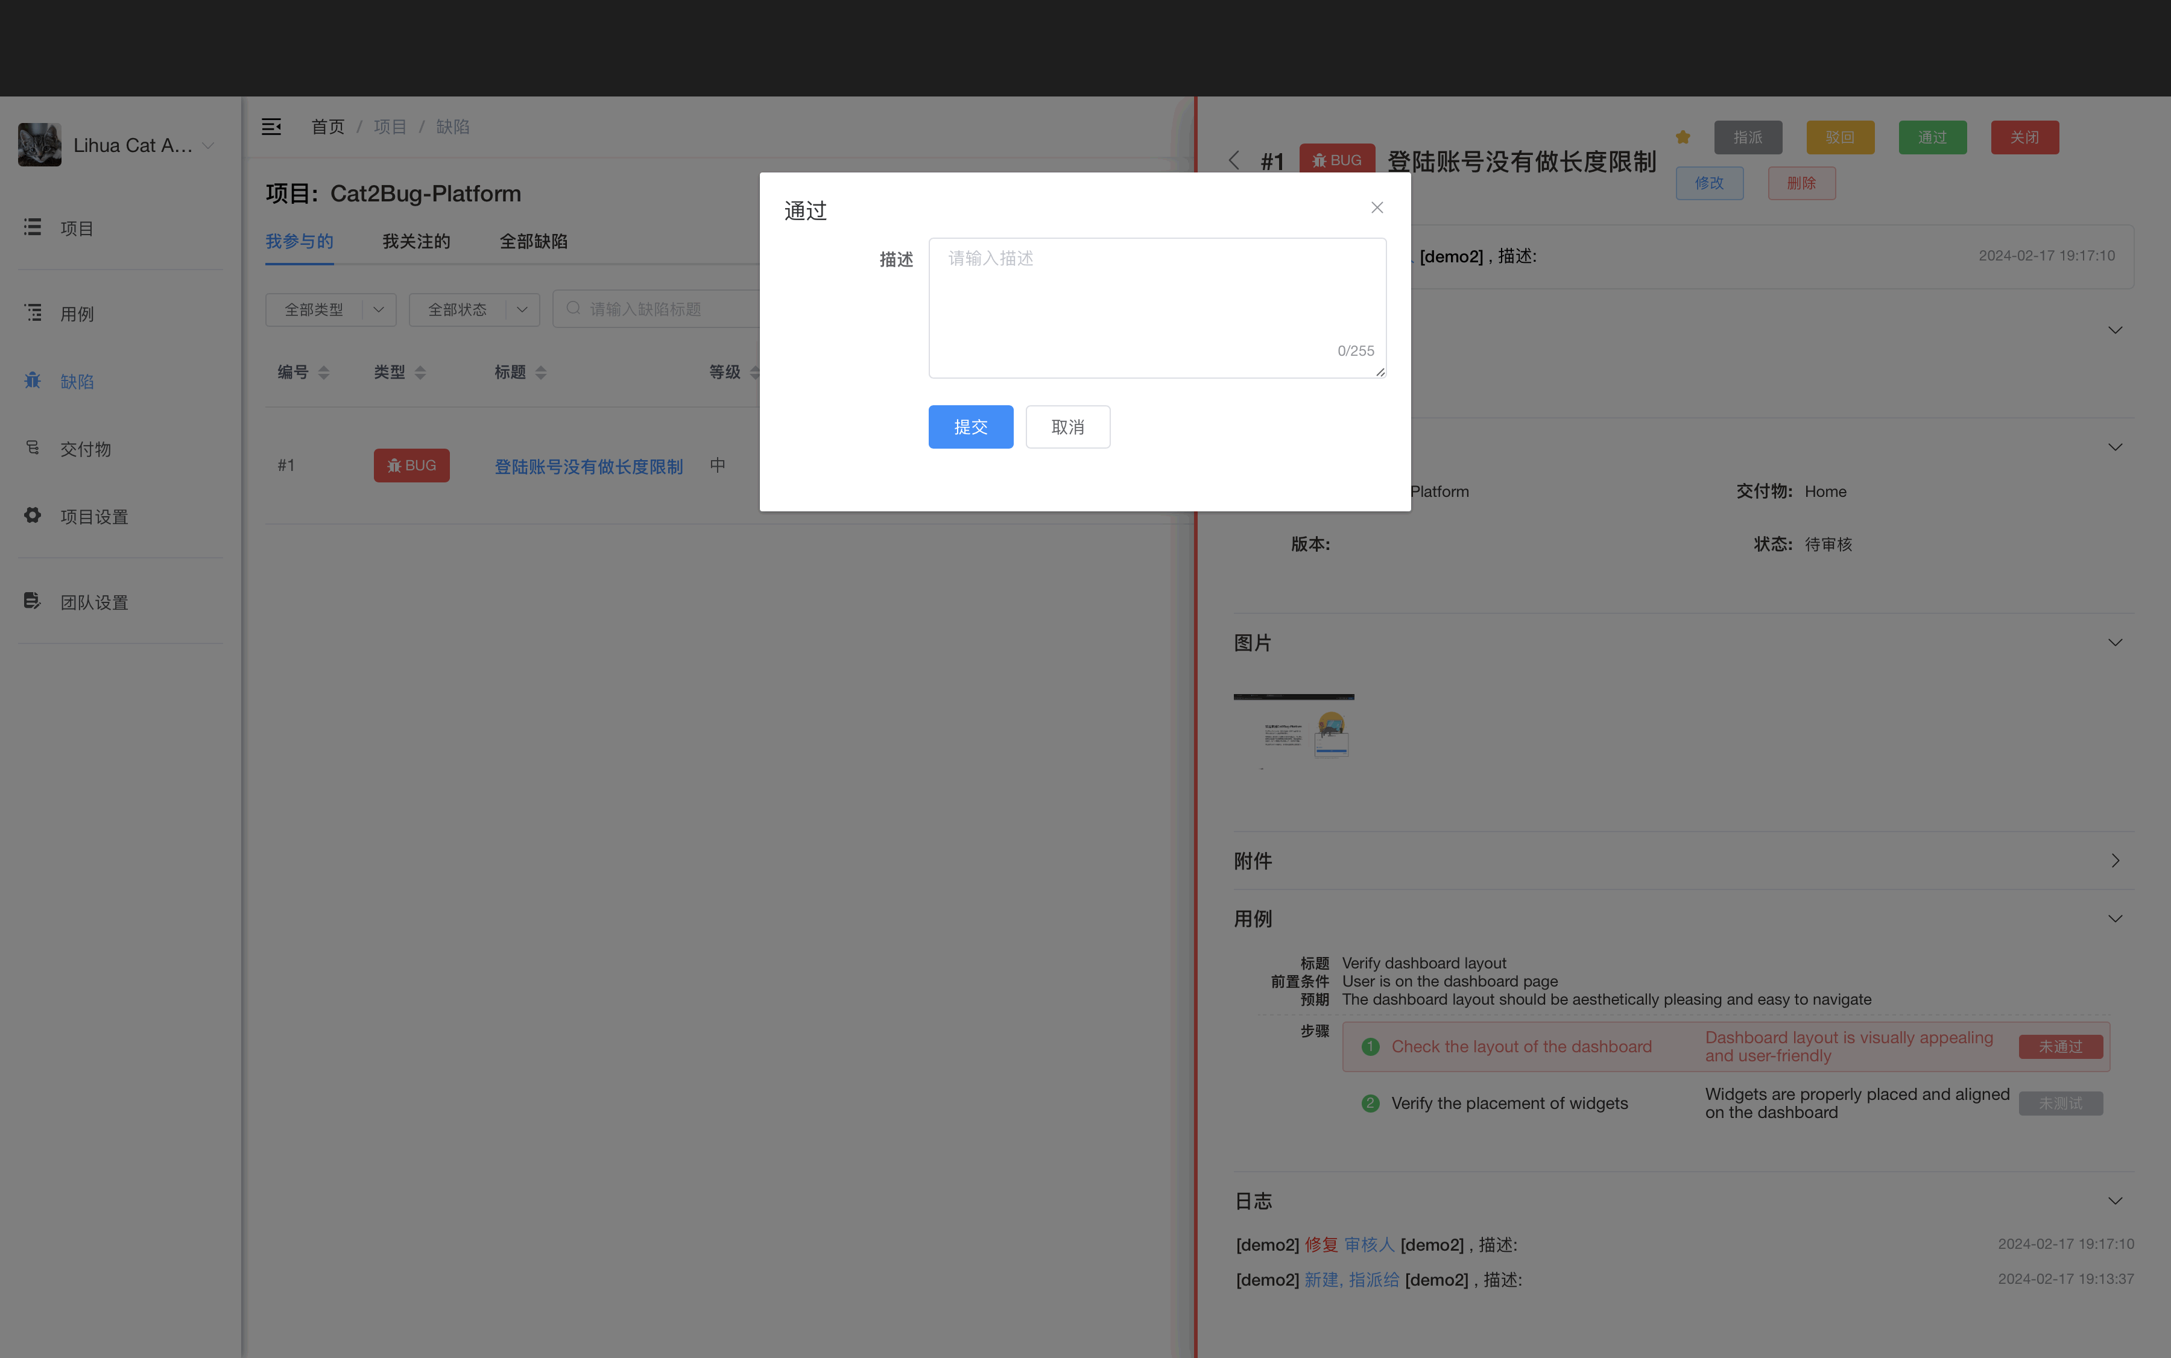Click the 新建, 指派给 log entry
This screenshot has height=1358, width=2171.
pyautogui.click(x=1352, y=1280)
